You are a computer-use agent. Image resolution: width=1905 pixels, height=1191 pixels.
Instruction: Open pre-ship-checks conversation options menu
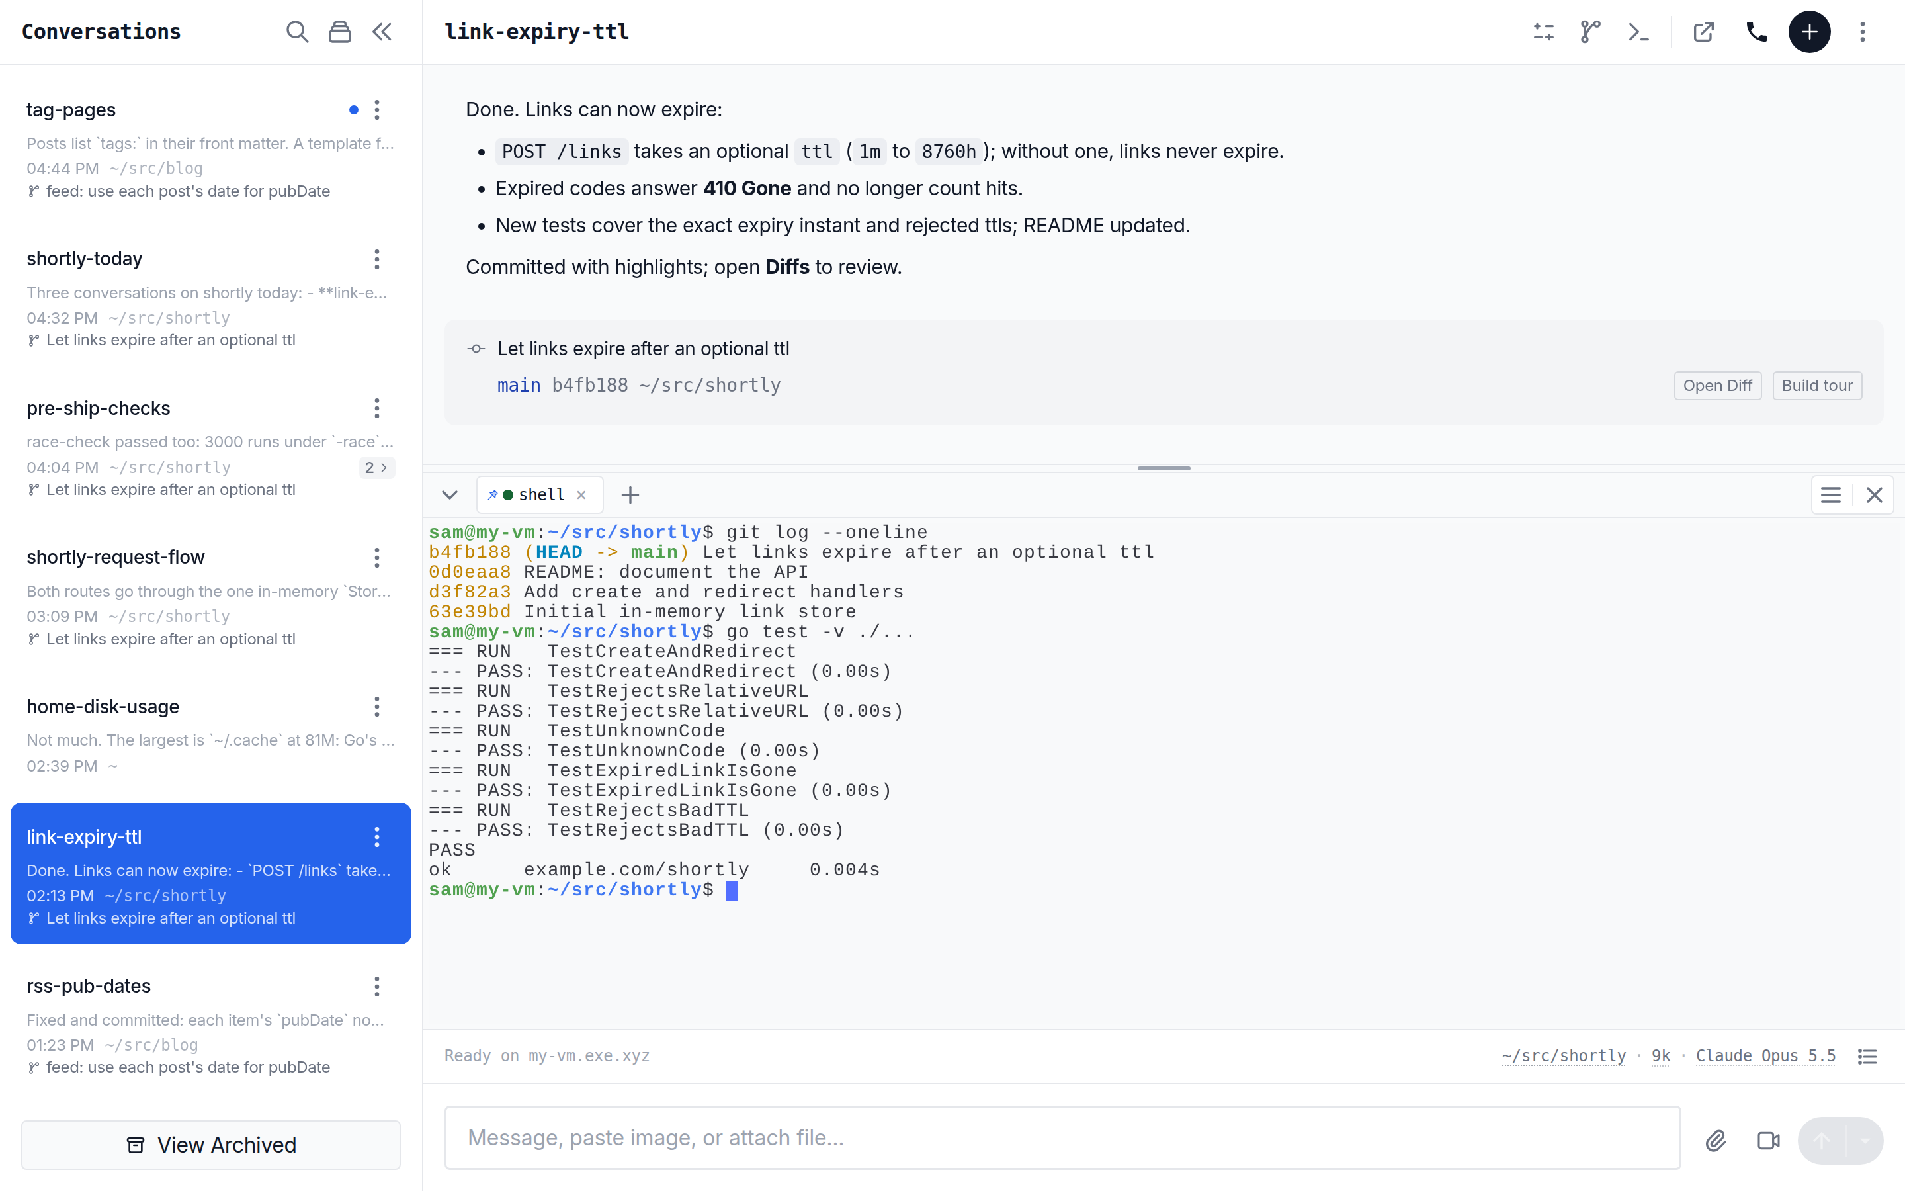[x=377, y=408]
